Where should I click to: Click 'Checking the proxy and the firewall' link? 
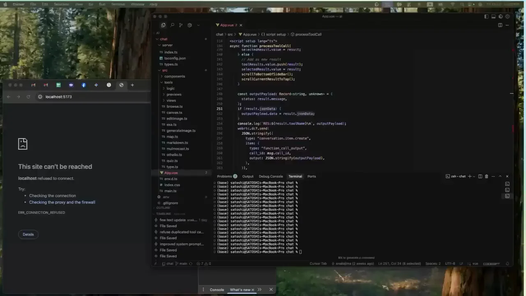coord(62,202)
